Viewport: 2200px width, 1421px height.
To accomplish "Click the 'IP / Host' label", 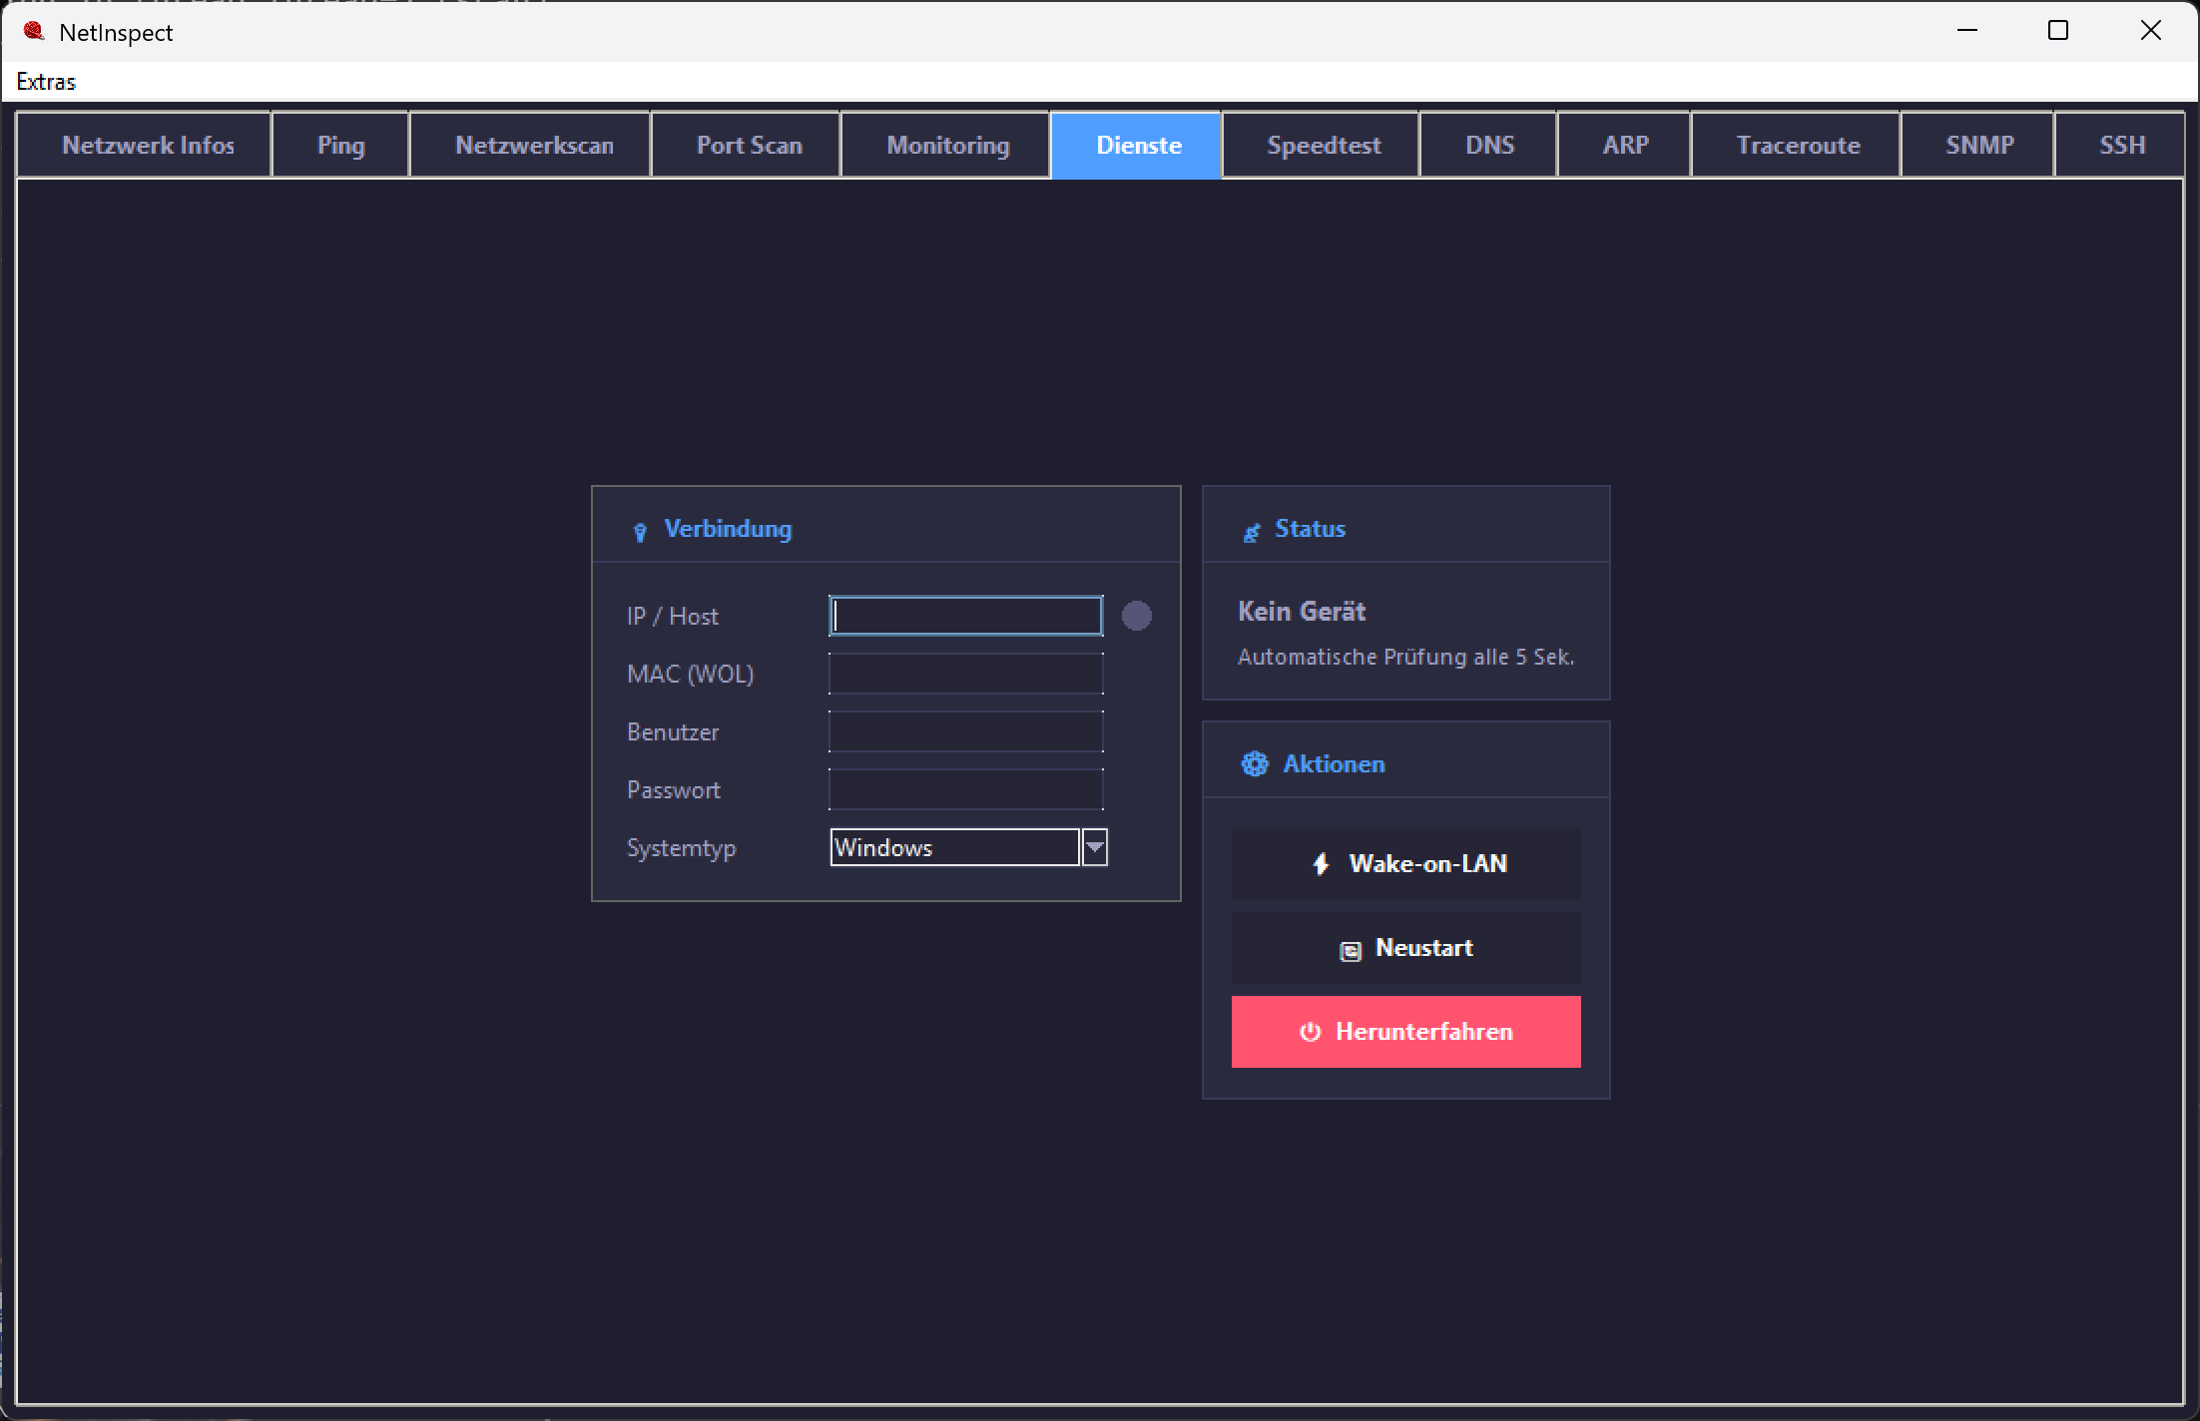I will tap(672, 617).
